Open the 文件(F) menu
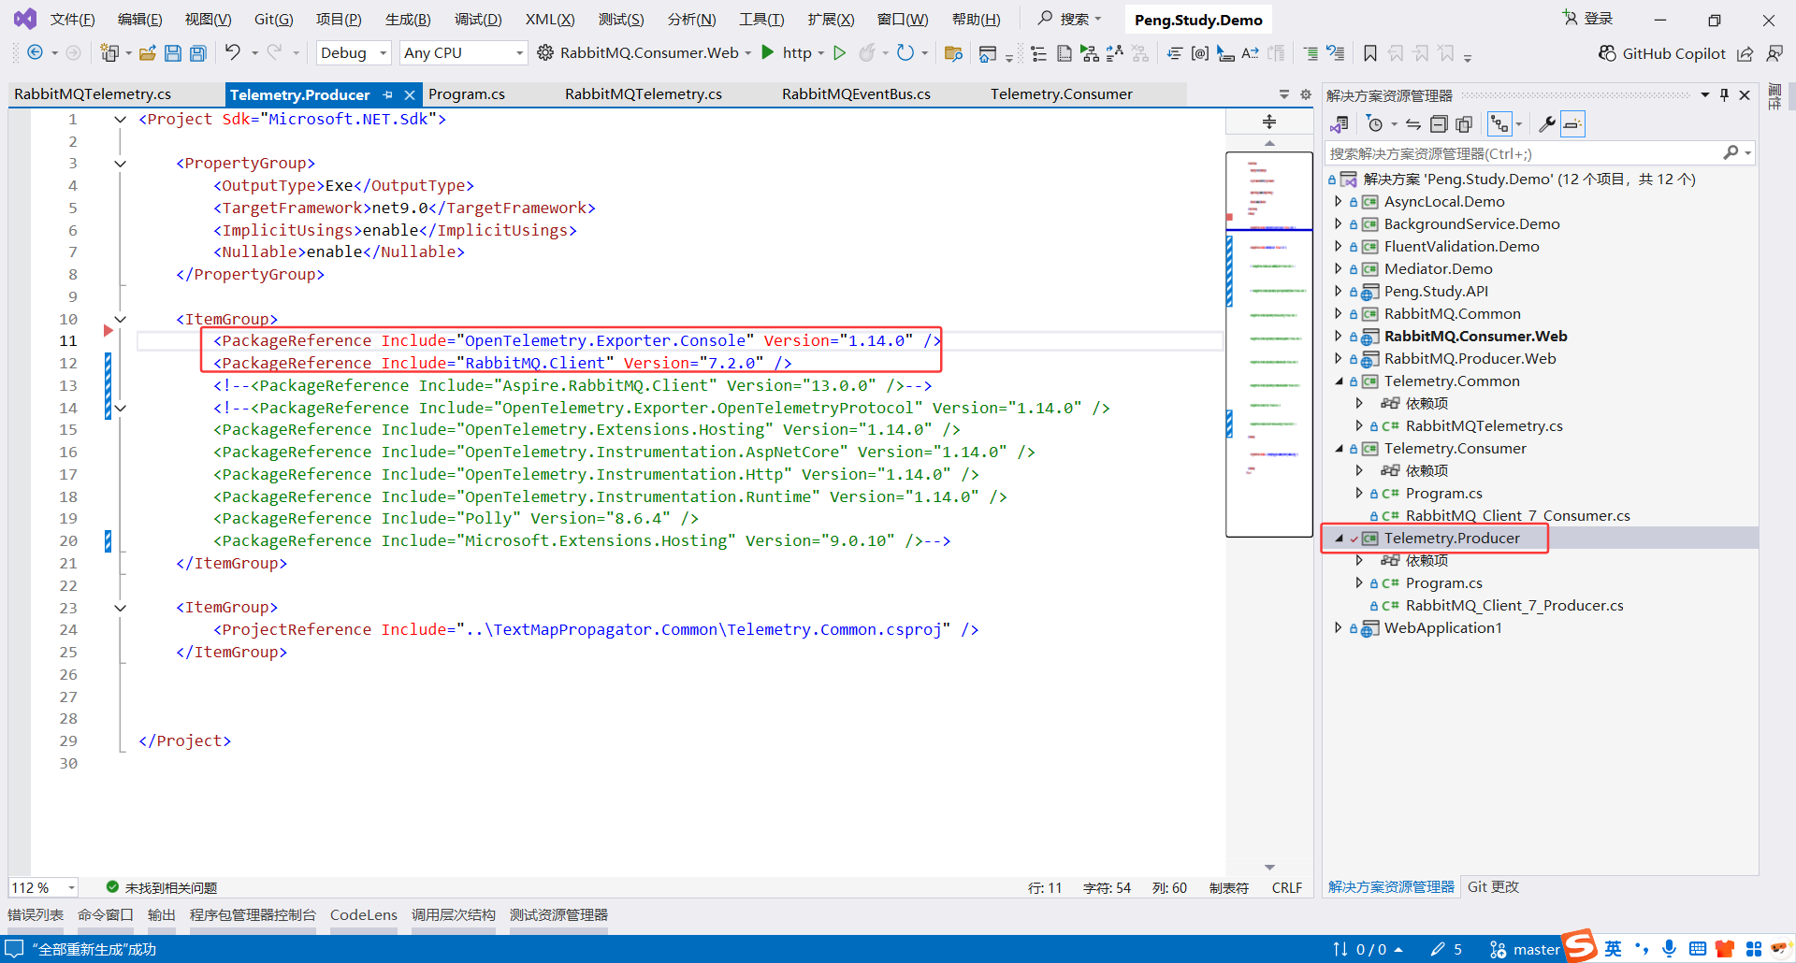 click(x=72, y=20)
